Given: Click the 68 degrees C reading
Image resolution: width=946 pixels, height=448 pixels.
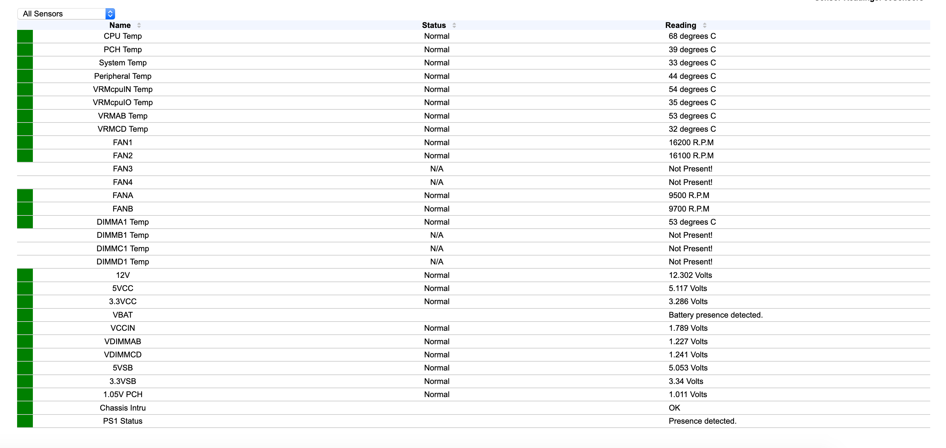Looking at the screenshot, I should point(692,36).
